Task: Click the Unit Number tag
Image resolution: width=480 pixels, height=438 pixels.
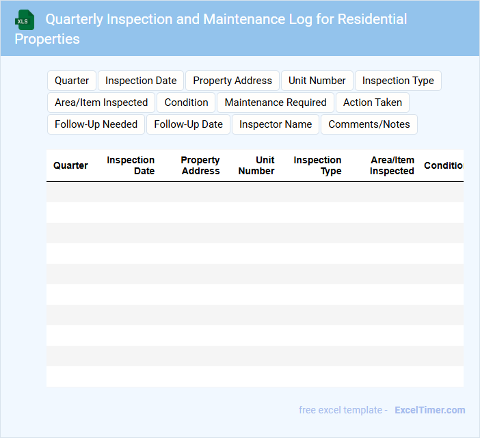Action: click(x=317, y=81)
